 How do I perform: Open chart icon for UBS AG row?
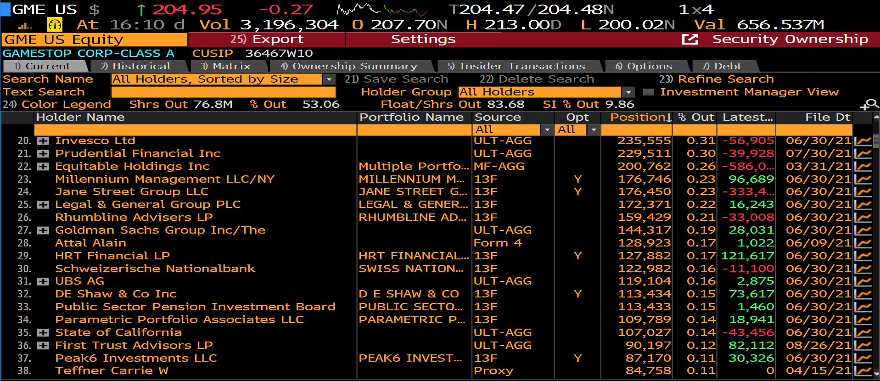coord(863,281)
